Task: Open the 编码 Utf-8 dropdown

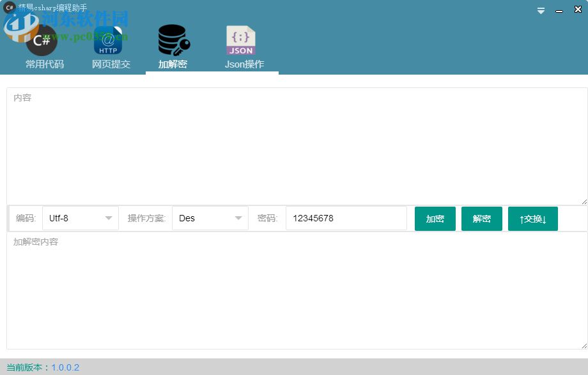Action: (81, 218)
